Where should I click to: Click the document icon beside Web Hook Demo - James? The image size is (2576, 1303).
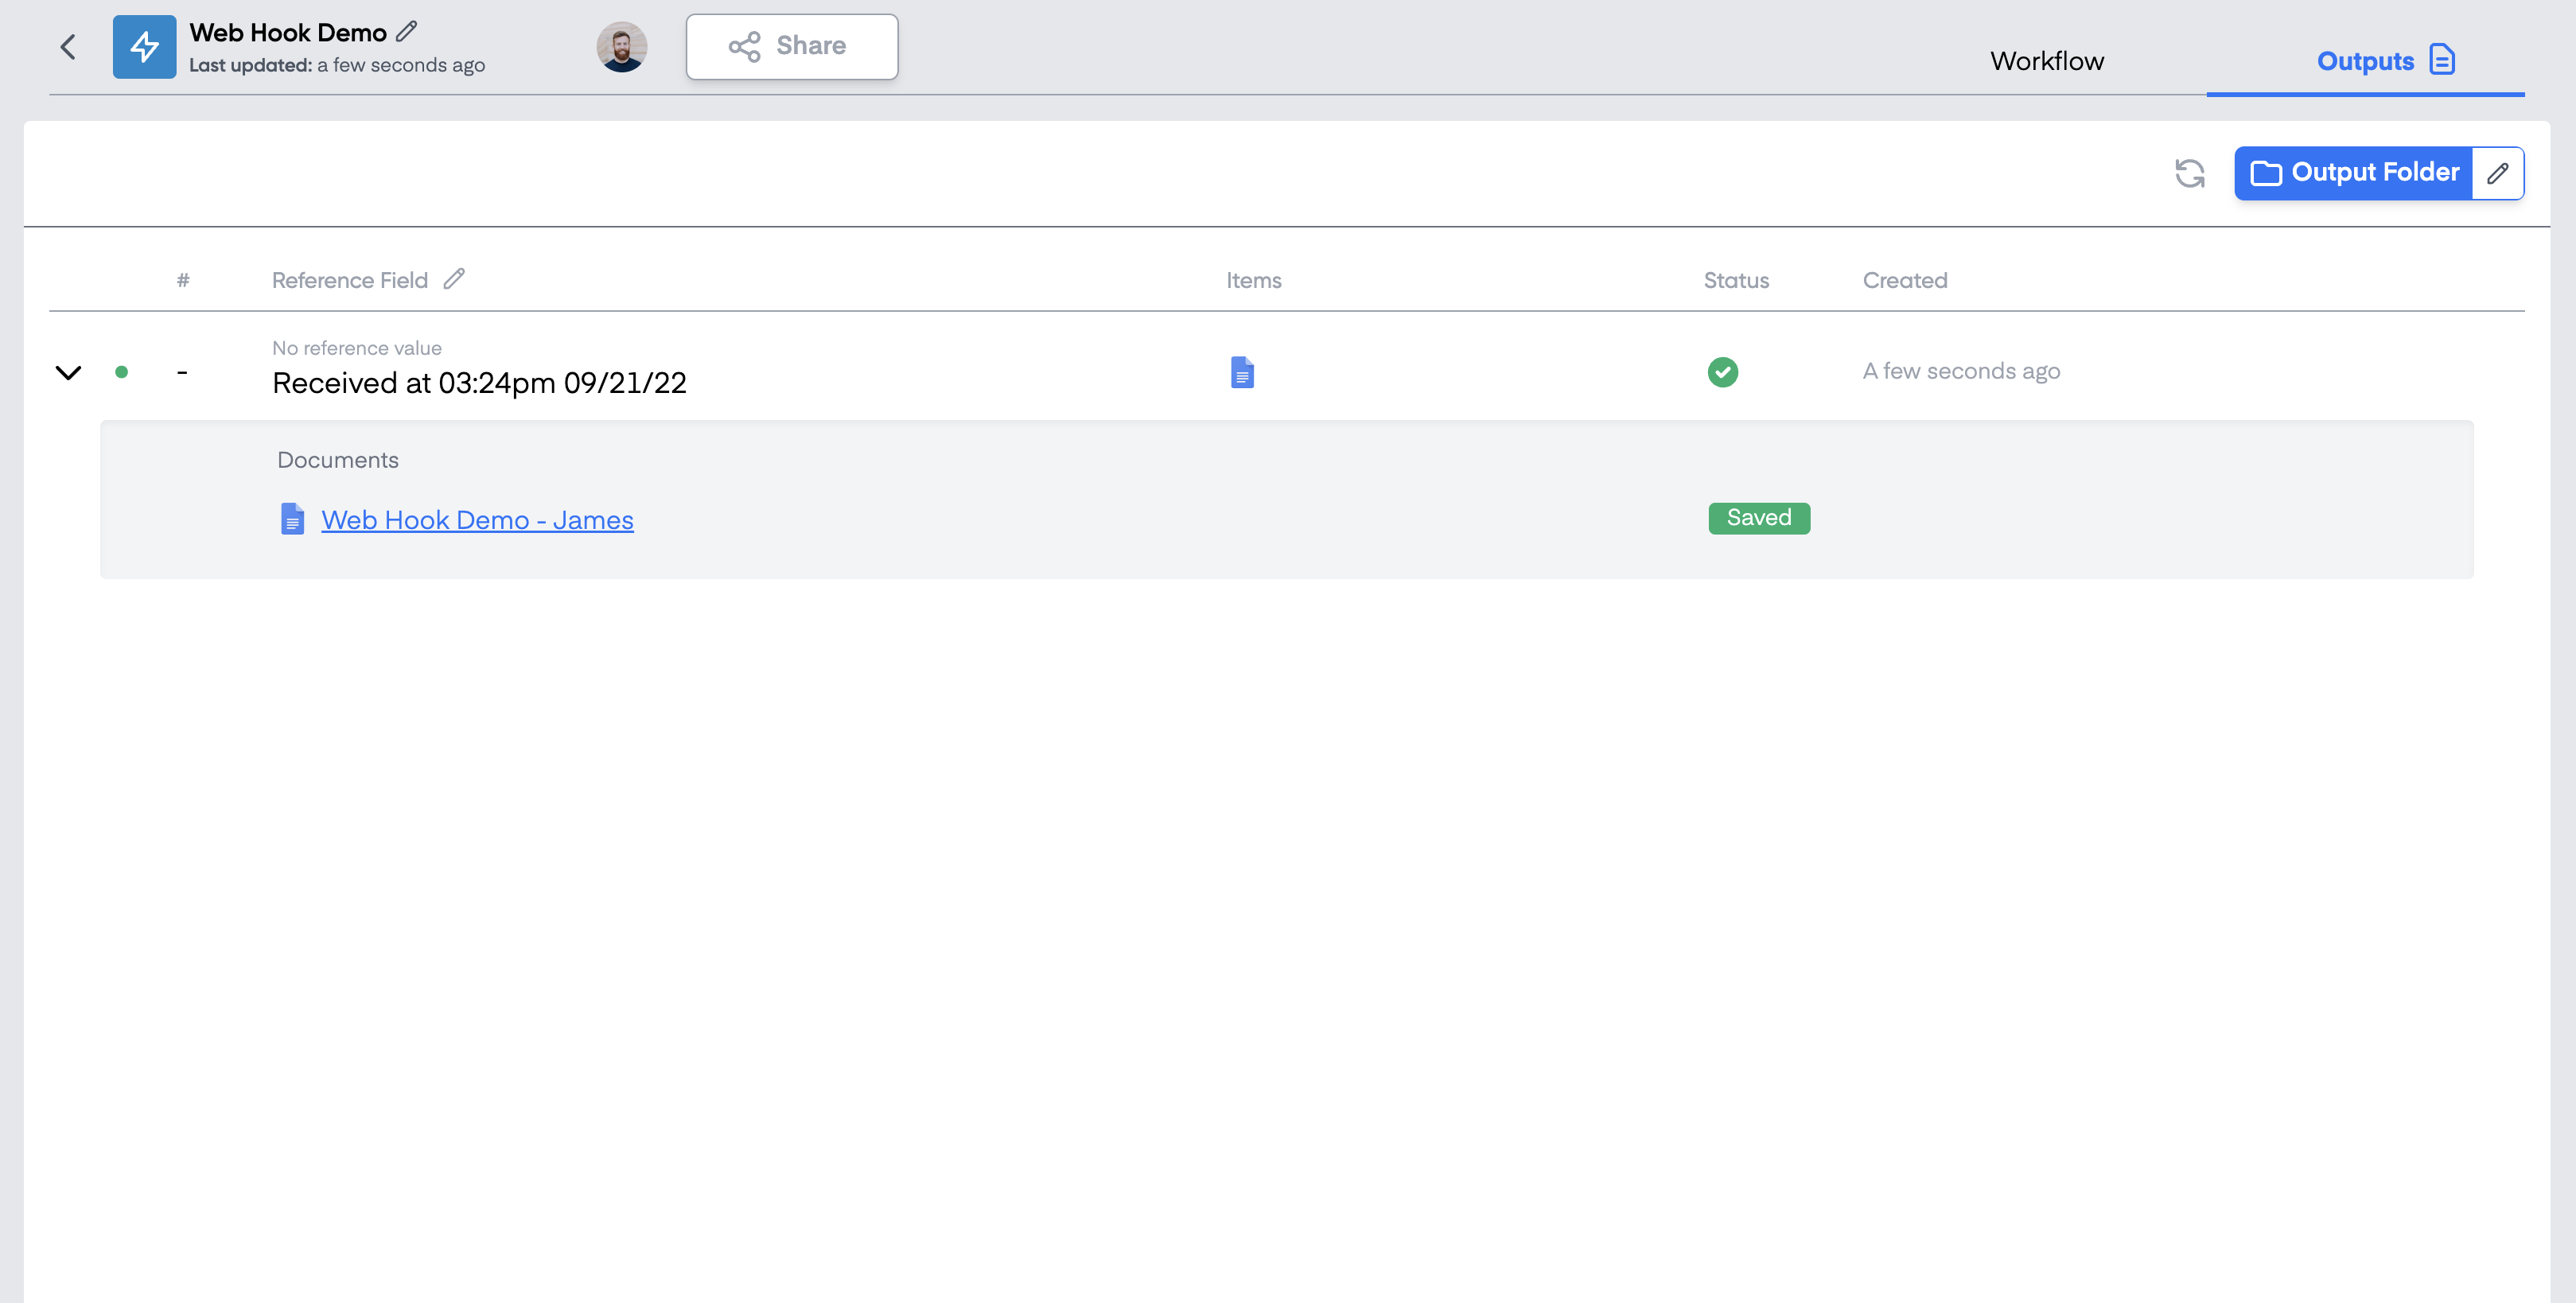click(292, 519)
